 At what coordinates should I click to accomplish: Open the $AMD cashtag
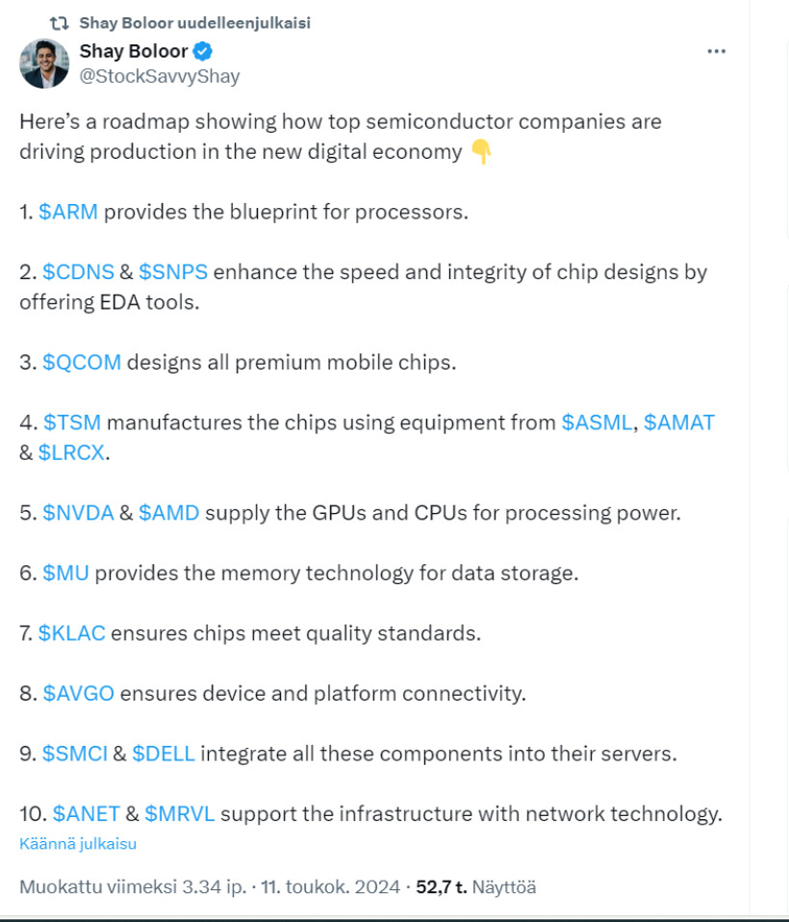(168, 513)
